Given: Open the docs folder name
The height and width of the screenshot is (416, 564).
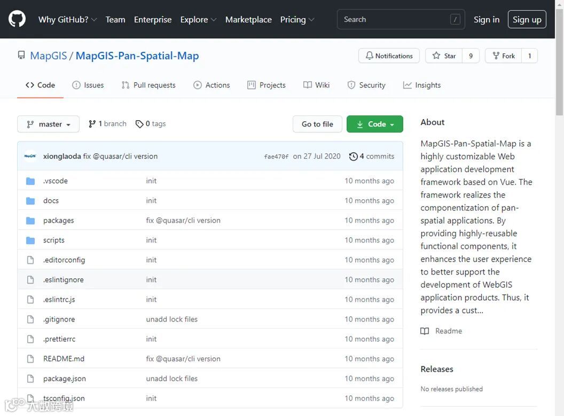Looking at the screenshot, I should [x=51, y=201].
